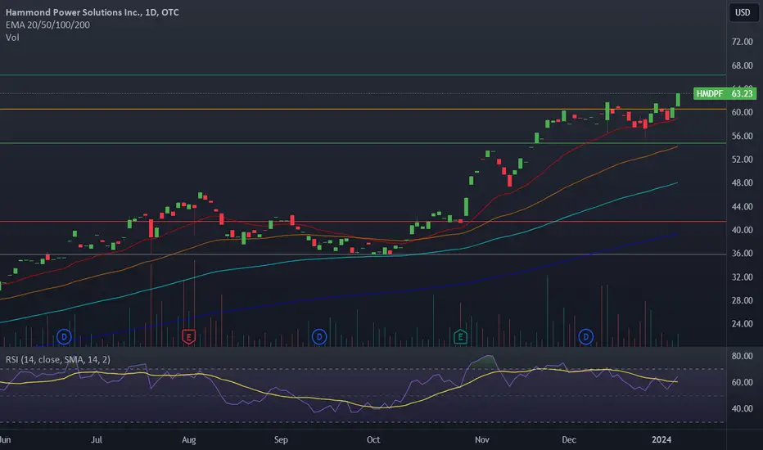Click the Aug label on time axis
This screenshot has width=763, height=450.
tap(189, 440)
